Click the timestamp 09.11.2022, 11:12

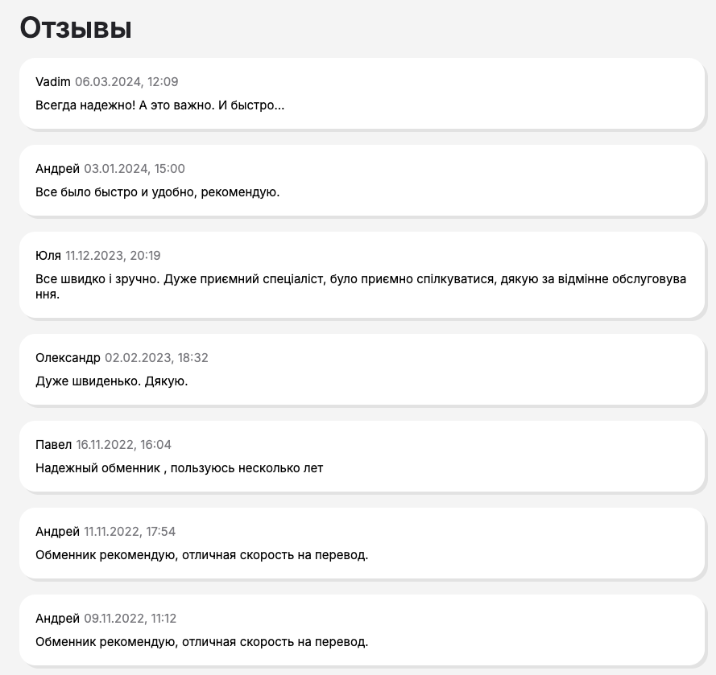130,619
